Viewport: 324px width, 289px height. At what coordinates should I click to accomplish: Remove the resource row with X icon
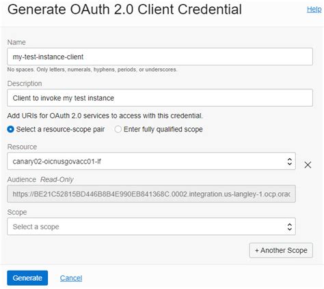pos(308,165)
